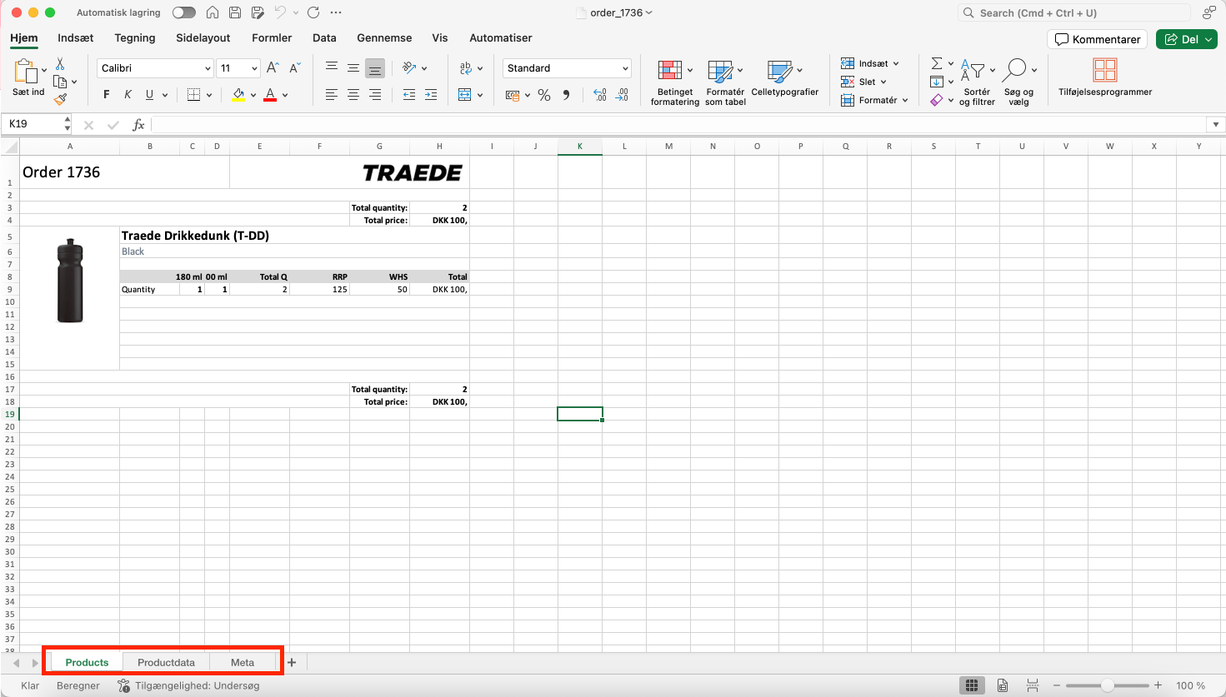Click the insert function fx icon
1226x697 pixels.
click(x=138, y=124)
